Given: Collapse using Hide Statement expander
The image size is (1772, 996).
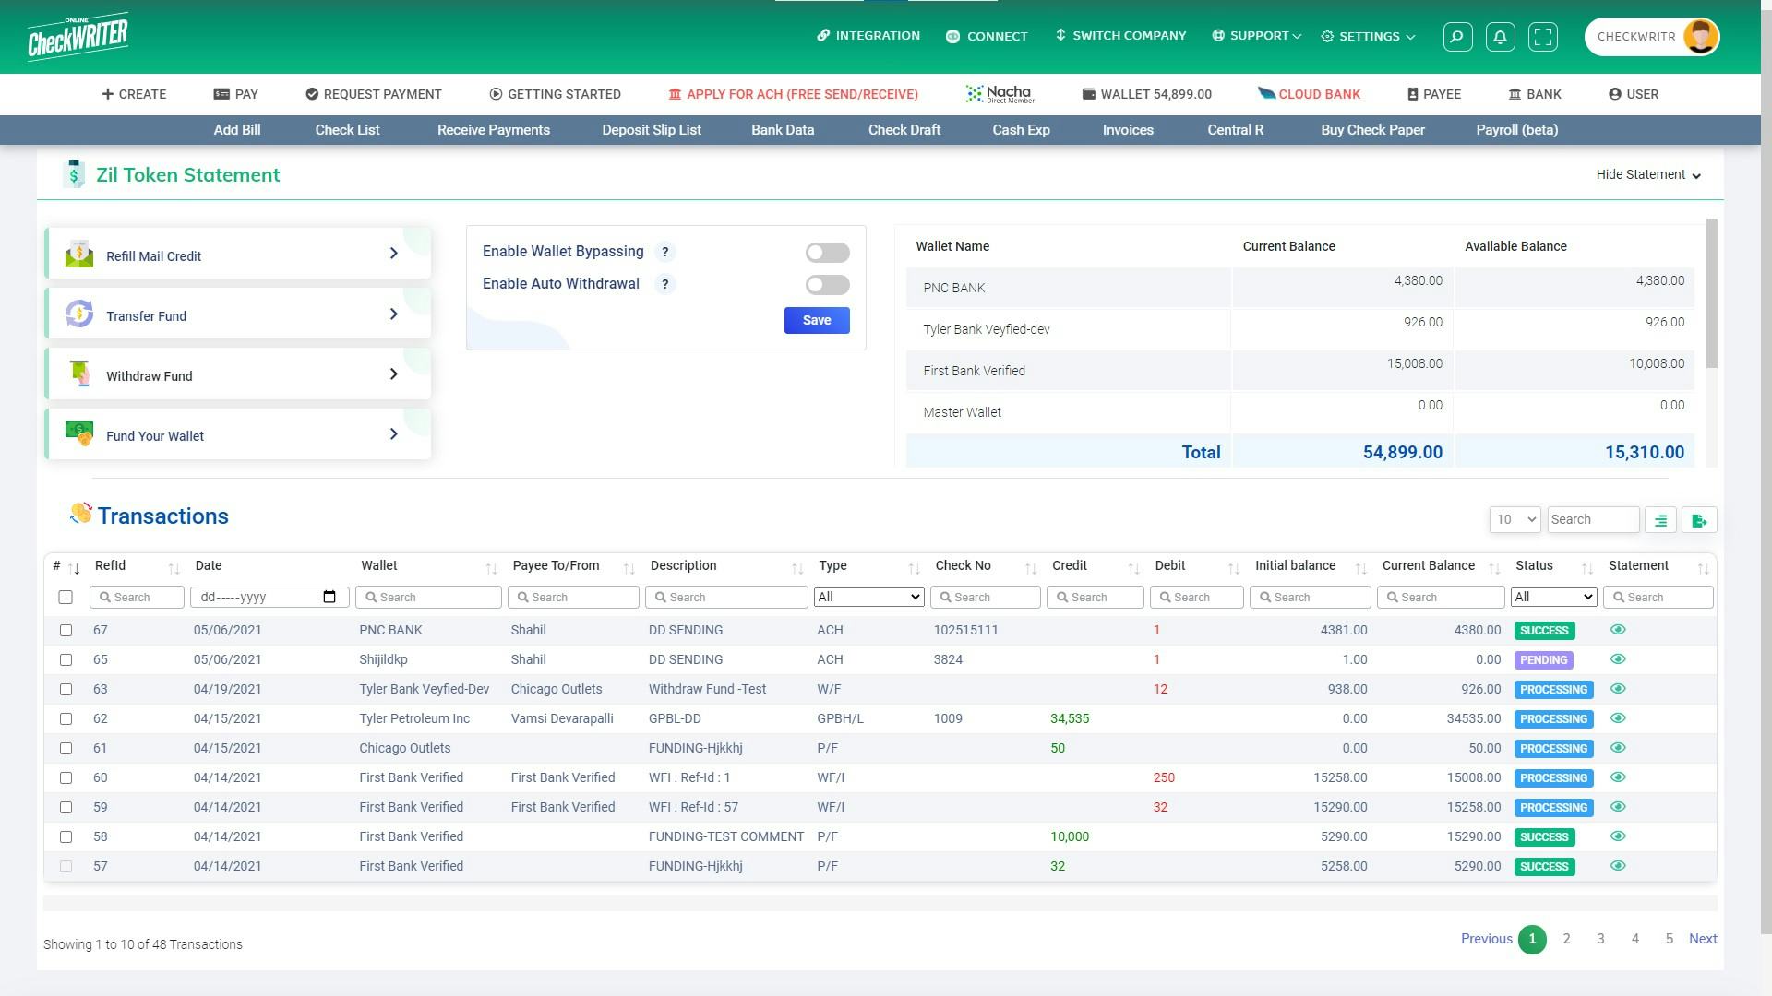Looking at the screenshot, I should coord(1648,175).
